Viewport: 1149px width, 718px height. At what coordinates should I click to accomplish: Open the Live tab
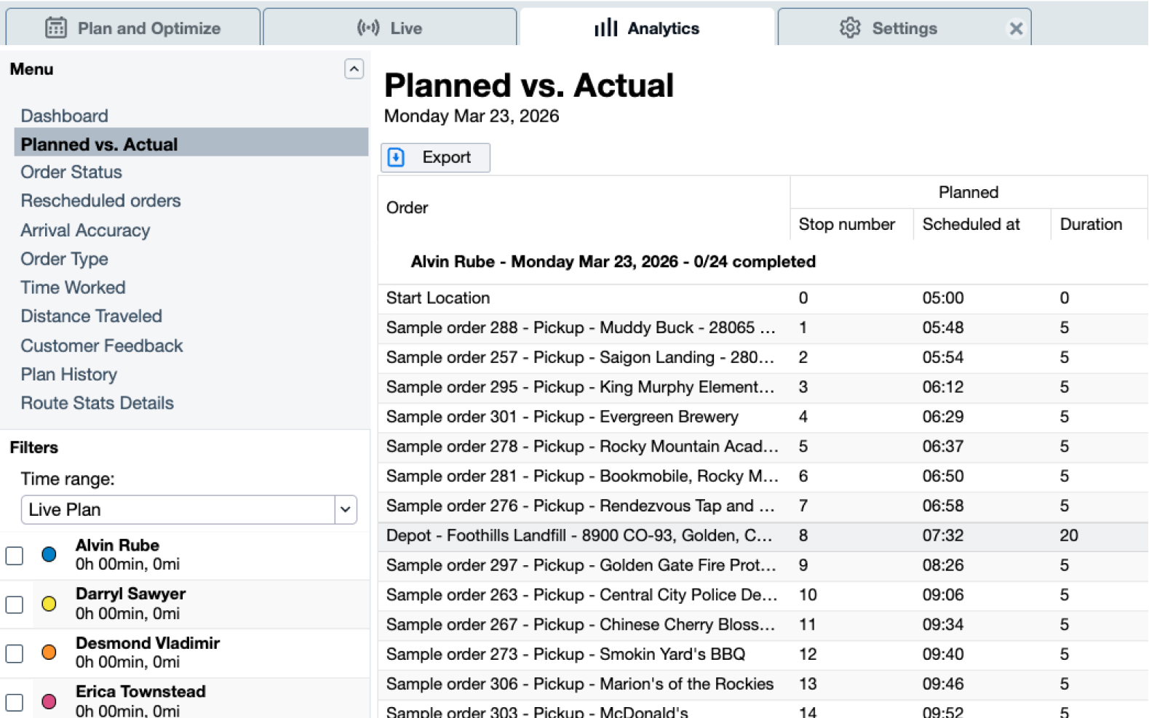coord(390,28)
